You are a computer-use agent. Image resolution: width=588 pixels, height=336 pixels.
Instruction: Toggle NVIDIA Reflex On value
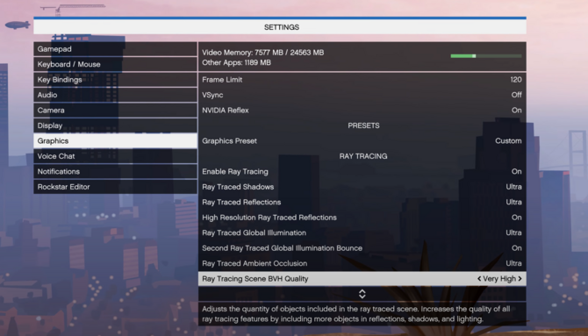pos(516,111)
